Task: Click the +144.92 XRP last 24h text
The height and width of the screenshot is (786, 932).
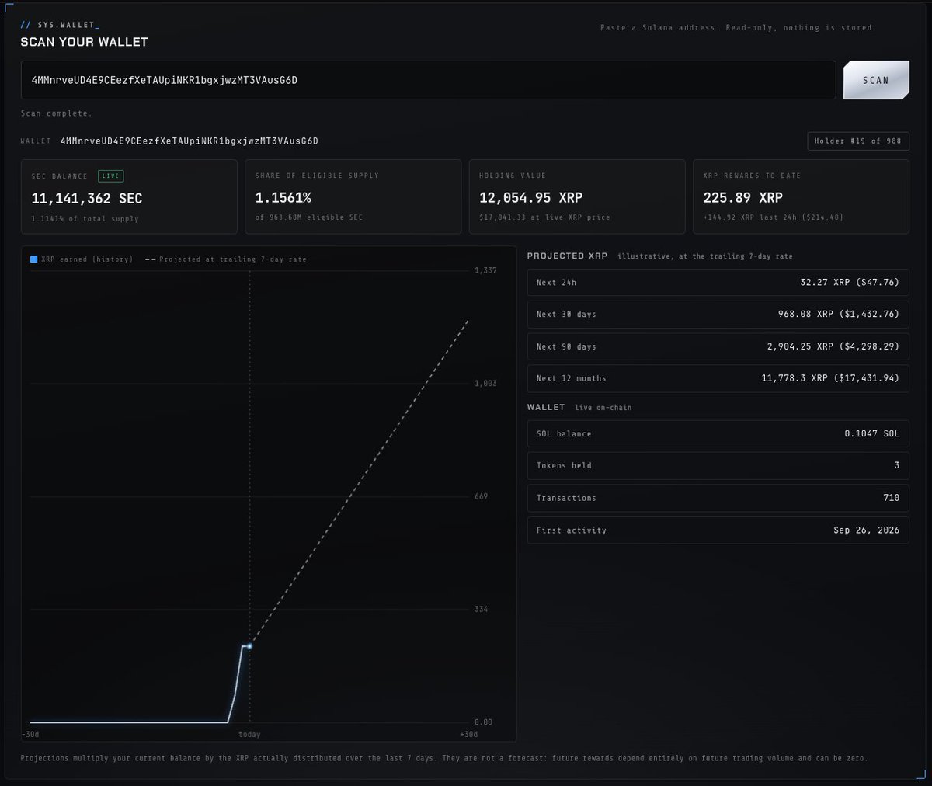Action: click(773, 217)
